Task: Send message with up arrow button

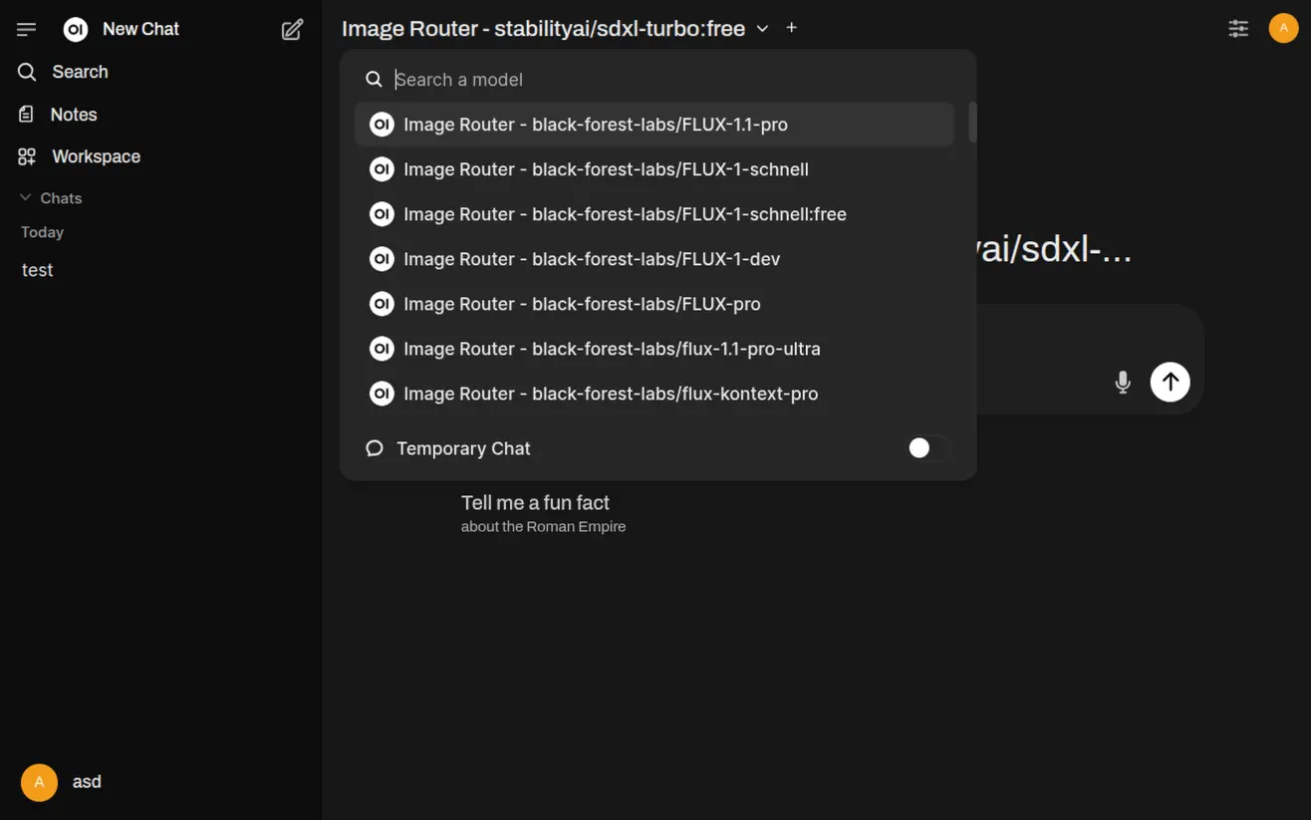Action: (1170, 382)
